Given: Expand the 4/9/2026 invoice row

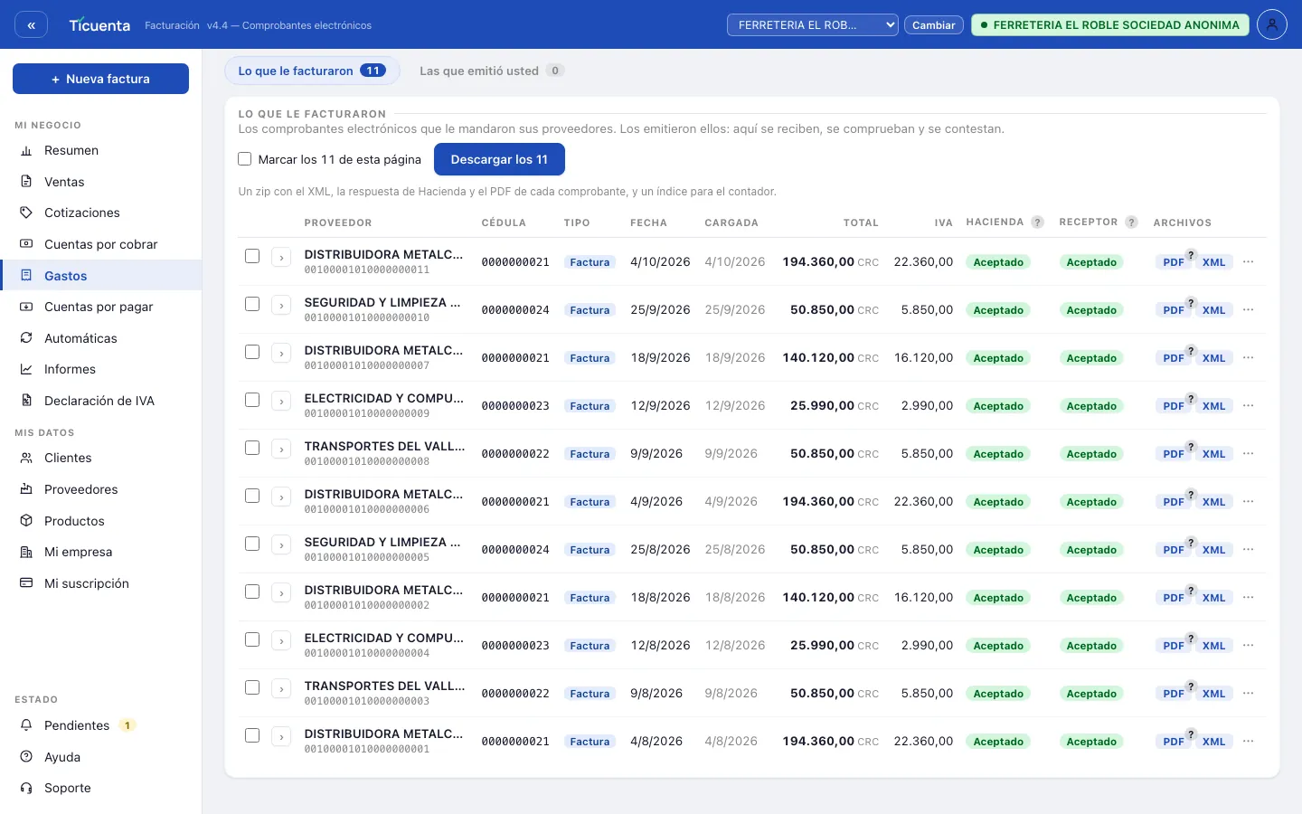Looking at the screenshot, I should (x=281, y=497).
